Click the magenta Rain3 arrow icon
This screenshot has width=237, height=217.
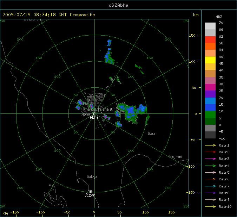pyautogui.click(x=210, y=159)
